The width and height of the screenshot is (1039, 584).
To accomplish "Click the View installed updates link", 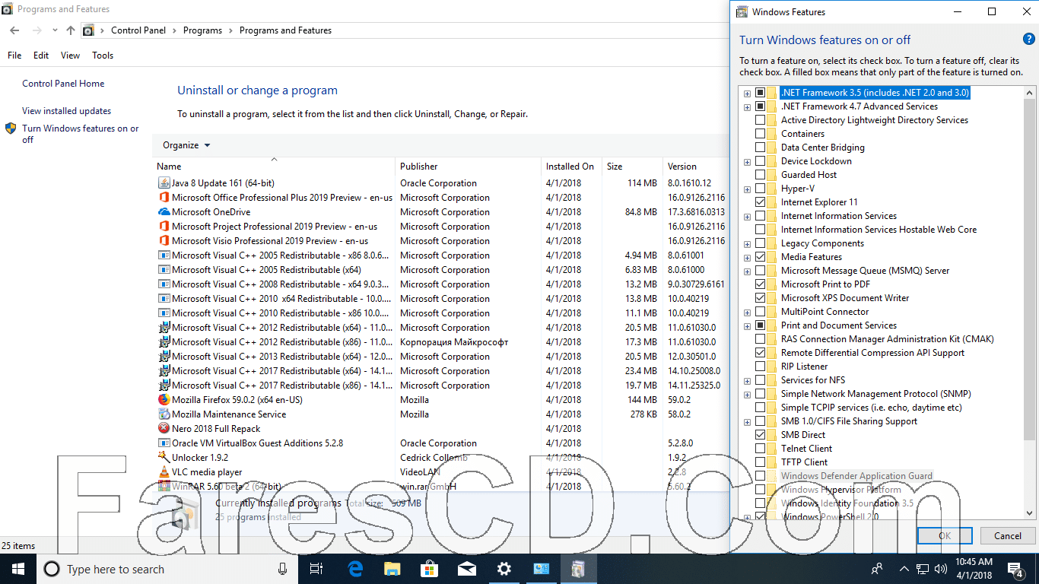I will (67, 111).
